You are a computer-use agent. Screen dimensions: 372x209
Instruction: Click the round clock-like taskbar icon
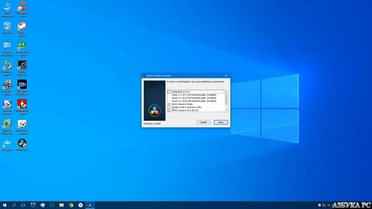pos(33,205)
